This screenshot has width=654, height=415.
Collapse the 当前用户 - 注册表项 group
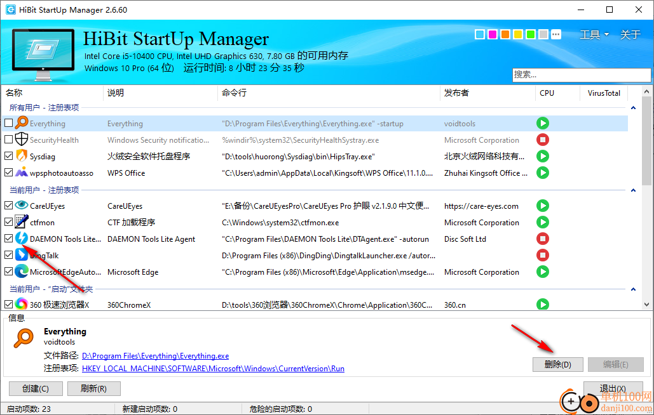[x=633, y=190]
